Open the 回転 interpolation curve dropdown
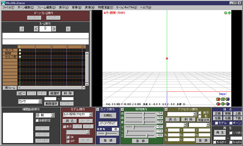Image resolution: width=243 pixels, height=146 pixels. [53, 115]
